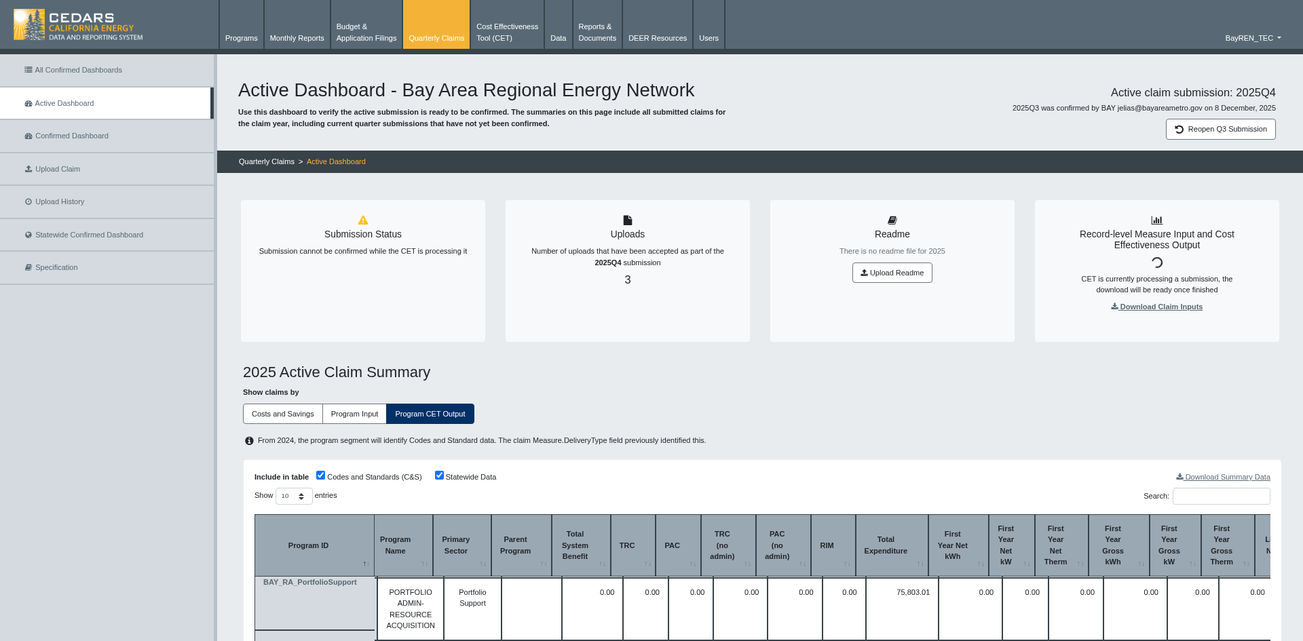Open the Upload History sidebar link
The width and height of the screenshot is (1303, 641).
point(107,201)
